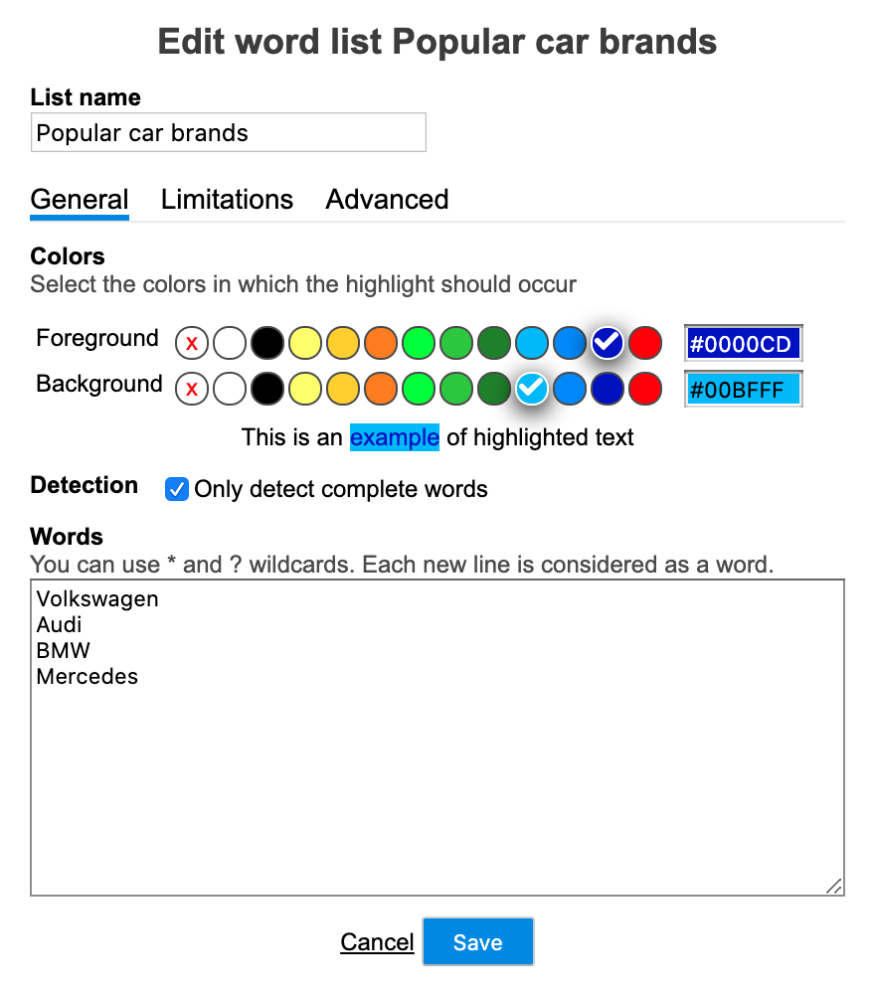This screenshot has height=994, width=873.
Task: Clear the background color using the red X
Action: click(191, 389)
